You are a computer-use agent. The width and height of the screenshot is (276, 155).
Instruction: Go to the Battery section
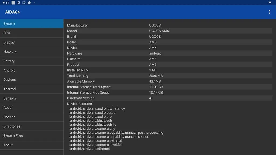point(32,61)
